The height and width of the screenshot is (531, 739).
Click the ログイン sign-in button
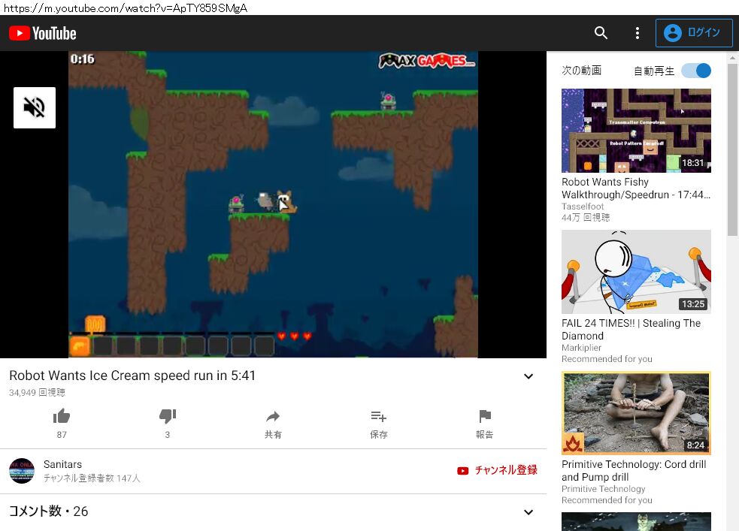coord(694,32)
